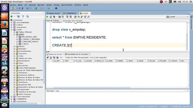Run the SQL statement with the green arrow
The width and height of the screenshot is (193, 108).
coord(47,17)
